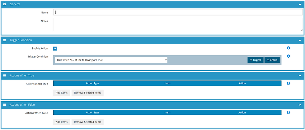
Task: Collapse the Trigger Condition section chevron
Action: pyautogui.click(x=300, y=40)
